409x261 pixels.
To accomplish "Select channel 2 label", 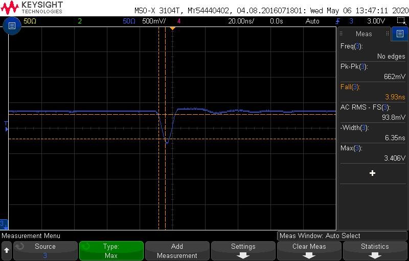I will [80, 21].
